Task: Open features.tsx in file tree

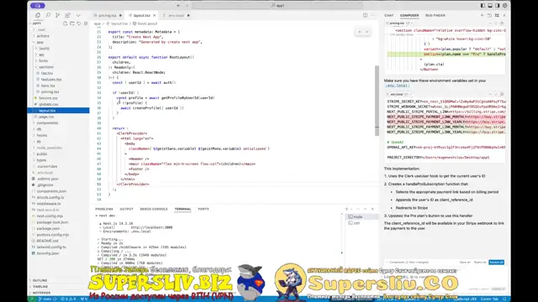Action: (x=51, y=80)
